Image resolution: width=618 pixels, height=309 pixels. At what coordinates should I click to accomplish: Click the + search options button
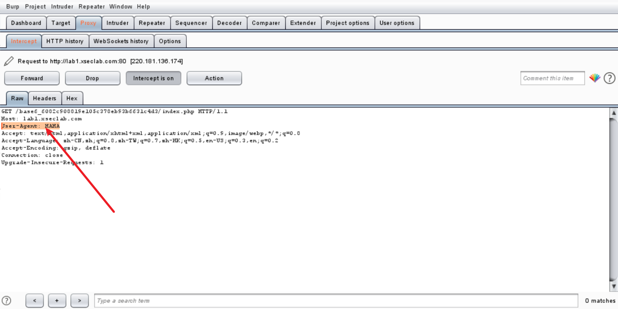pyautogui.click(x=57, y=300)
